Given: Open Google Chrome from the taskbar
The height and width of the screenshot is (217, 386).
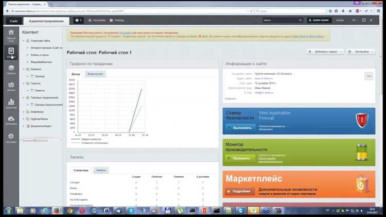Looking at the screenshot, I should tap(69, 211).
